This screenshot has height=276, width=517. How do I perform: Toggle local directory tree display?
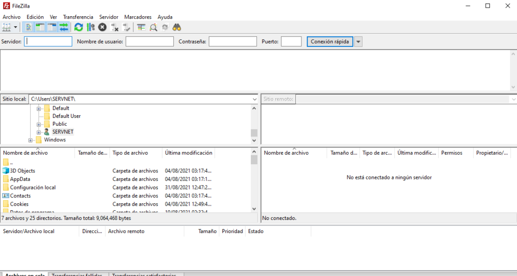tap(40, 27)
